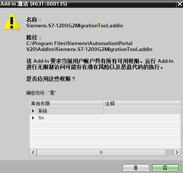This screenshot has height=173, width=183.
Task: Close the Add-in 激活 dialog
Action: [x=180, y=4]
